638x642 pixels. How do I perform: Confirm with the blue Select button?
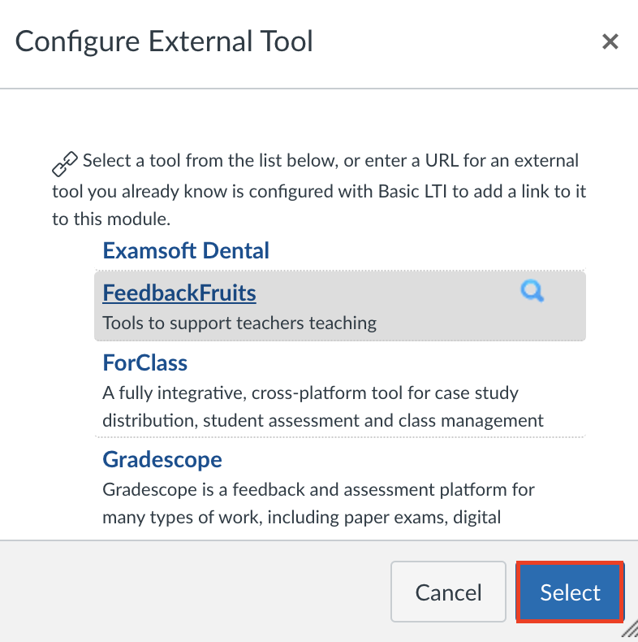[570, 592]
